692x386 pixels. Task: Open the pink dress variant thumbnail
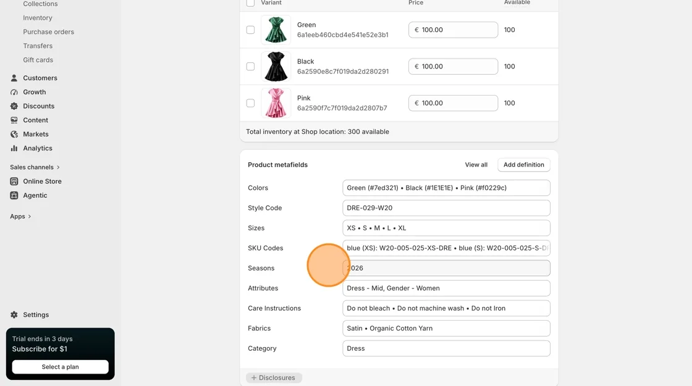tap(276, 103)
